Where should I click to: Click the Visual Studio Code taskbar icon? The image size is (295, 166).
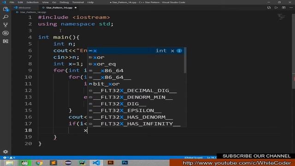click(x=96, y=163)
